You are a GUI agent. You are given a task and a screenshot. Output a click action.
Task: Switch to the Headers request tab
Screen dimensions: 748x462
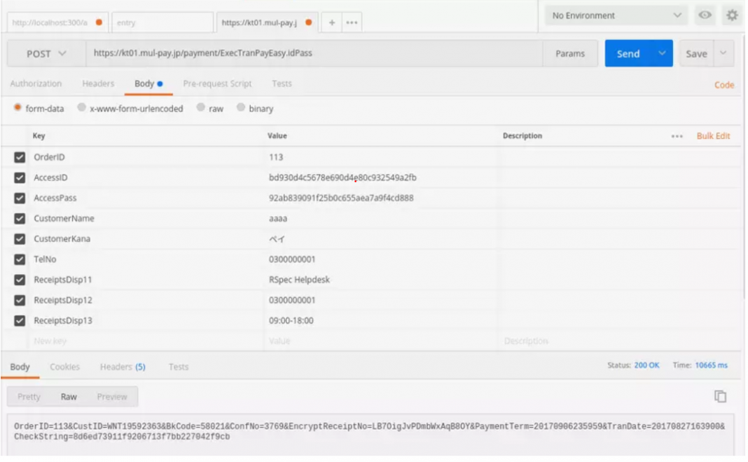98,83
